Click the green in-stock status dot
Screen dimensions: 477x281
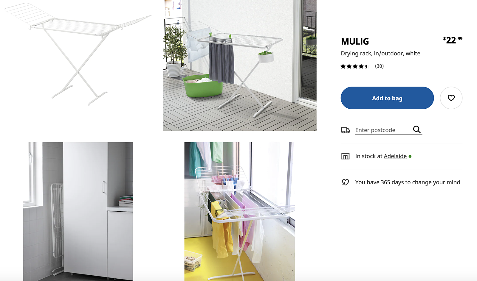[410, 156]
